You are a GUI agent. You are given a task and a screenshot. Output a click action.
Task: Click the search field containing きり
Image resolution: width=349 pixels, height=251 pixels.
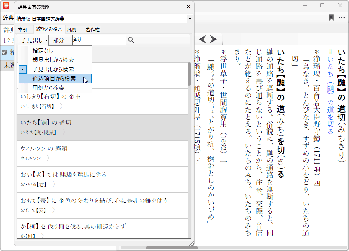pos(99,40)
